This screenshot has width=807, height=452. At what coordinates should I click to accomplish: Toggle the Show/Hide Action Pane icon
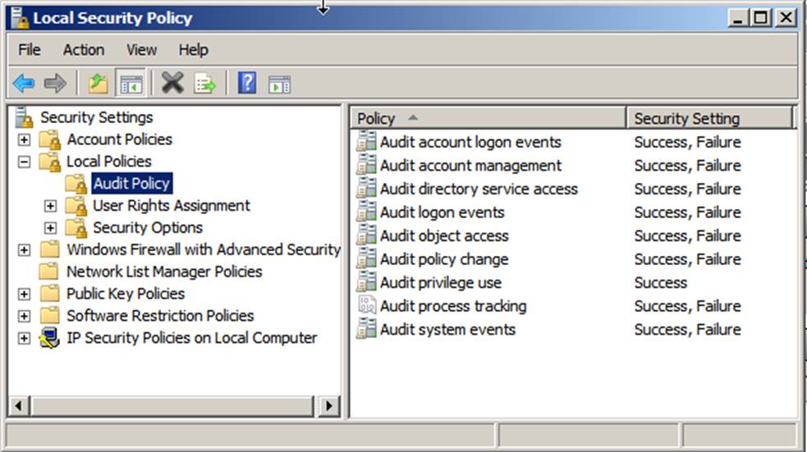(279, 84)
